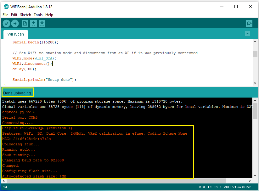
Task: Click the 'Chip is ESP32D0WDQ6' console line
Action: (x=37, y=128)
